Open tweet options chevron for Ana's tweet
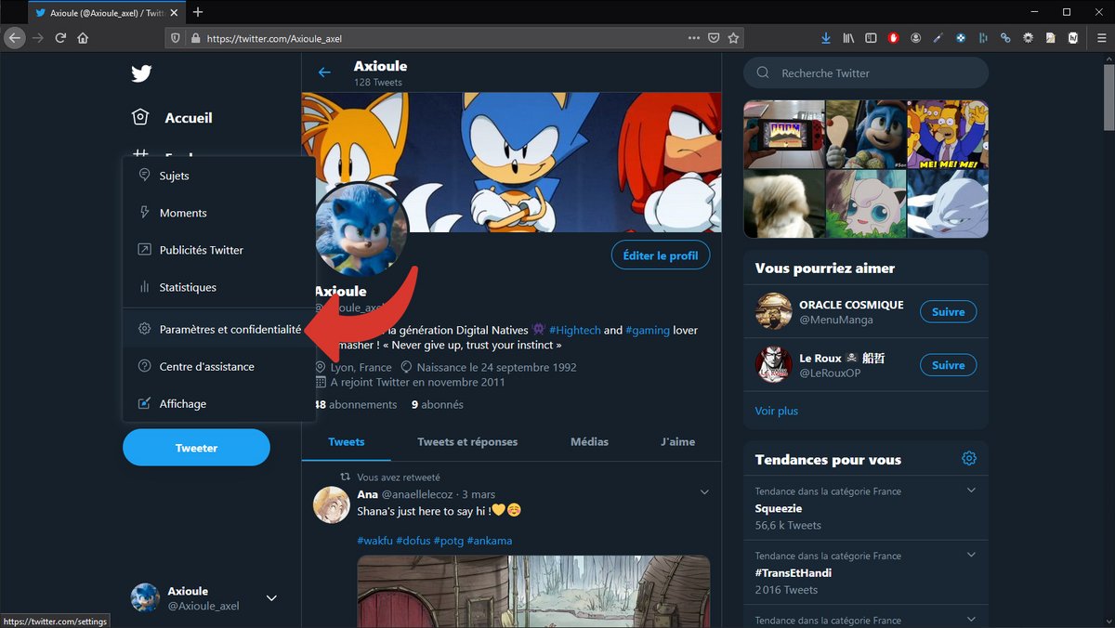The image size is (1115, 628). pyautogui.click(x=704, y=492)
